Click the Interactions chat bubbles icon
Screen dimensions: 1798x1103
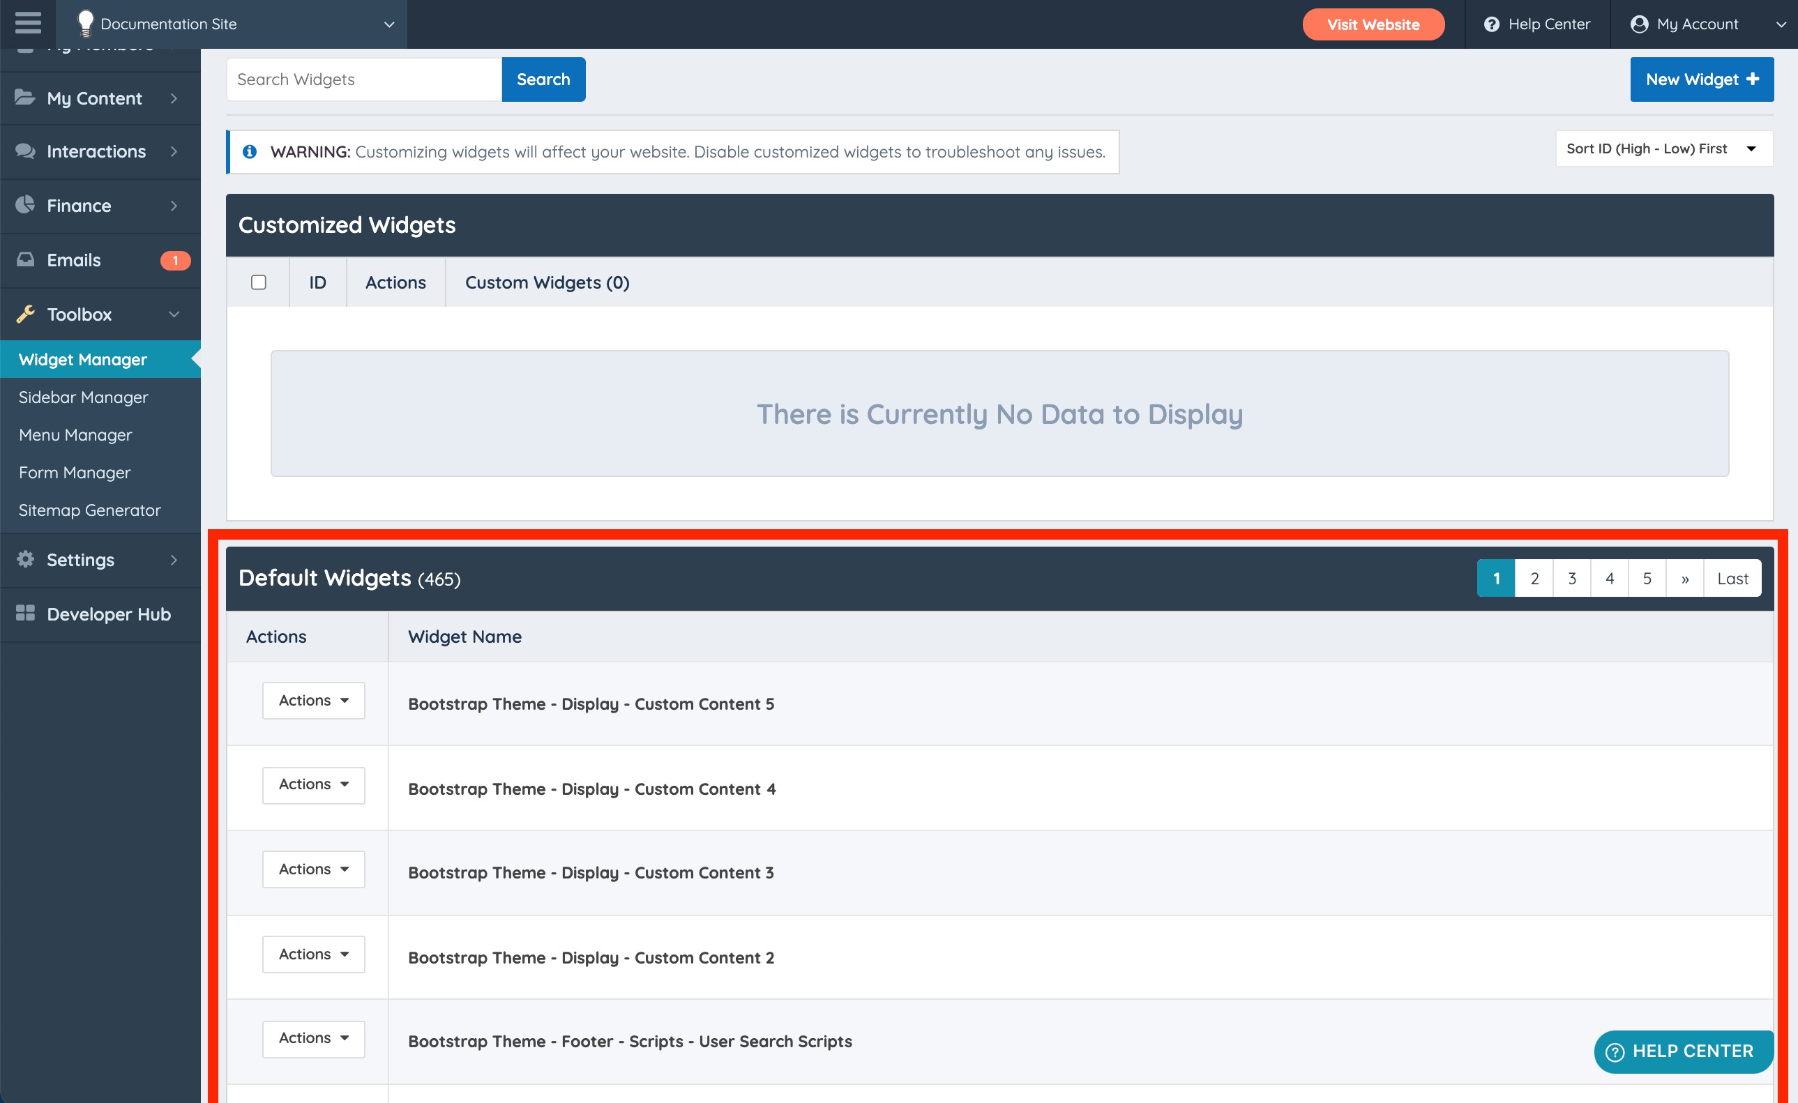[x=25, y=151]
